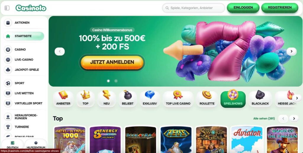Open the Deutsch language selector
The height and width of the screenshot is (153, 303).
click(x=12, y=145)
